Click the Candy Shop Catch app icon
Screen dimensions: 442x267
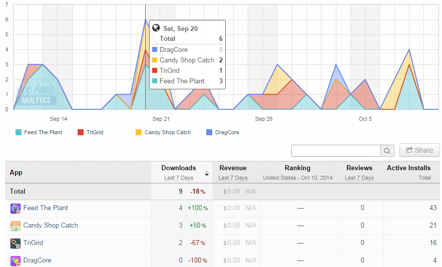[x=16, y=226]
